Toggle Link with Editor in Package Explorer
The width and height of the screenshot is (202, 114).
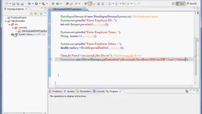tap(35, 13)
